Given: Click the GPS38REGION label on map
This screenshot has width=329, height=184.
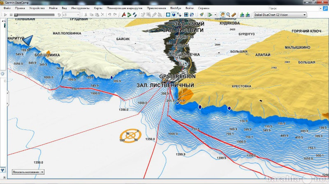Looking at the screenshot, I should click(177, 76).
